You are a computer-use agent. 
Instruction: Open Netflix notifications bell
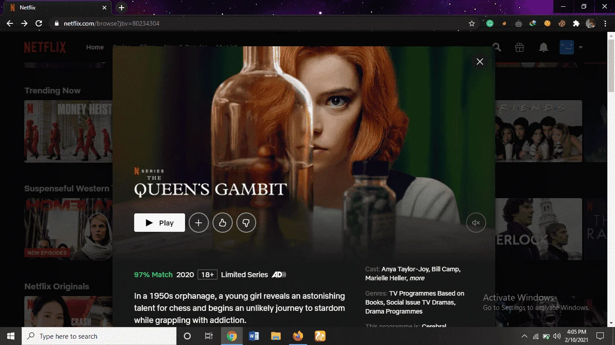[543, 47]
